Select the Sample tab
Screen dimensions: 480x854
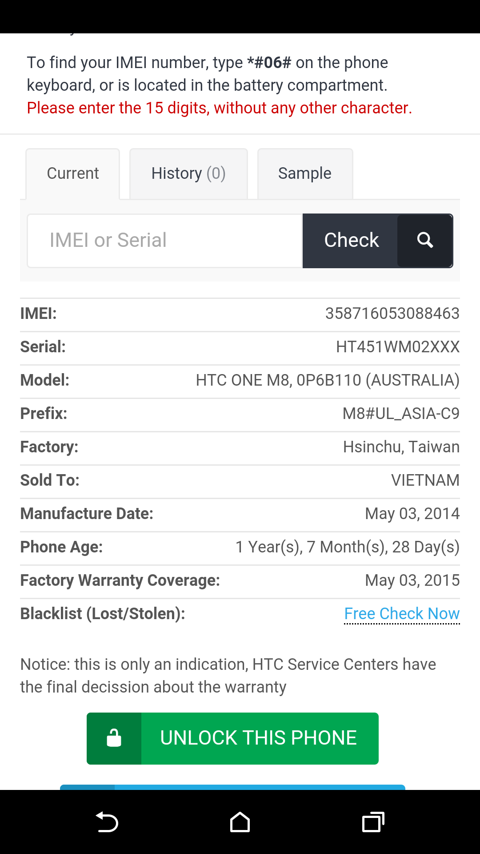pos(305,173)
